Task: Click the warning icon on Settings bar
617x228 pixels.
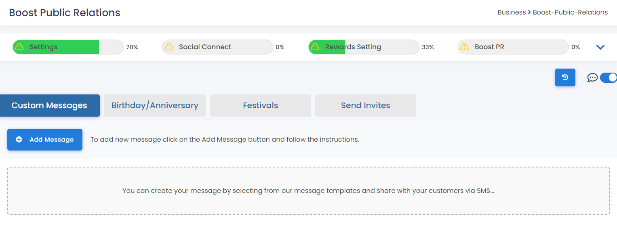Action: (x=19, y=47)
